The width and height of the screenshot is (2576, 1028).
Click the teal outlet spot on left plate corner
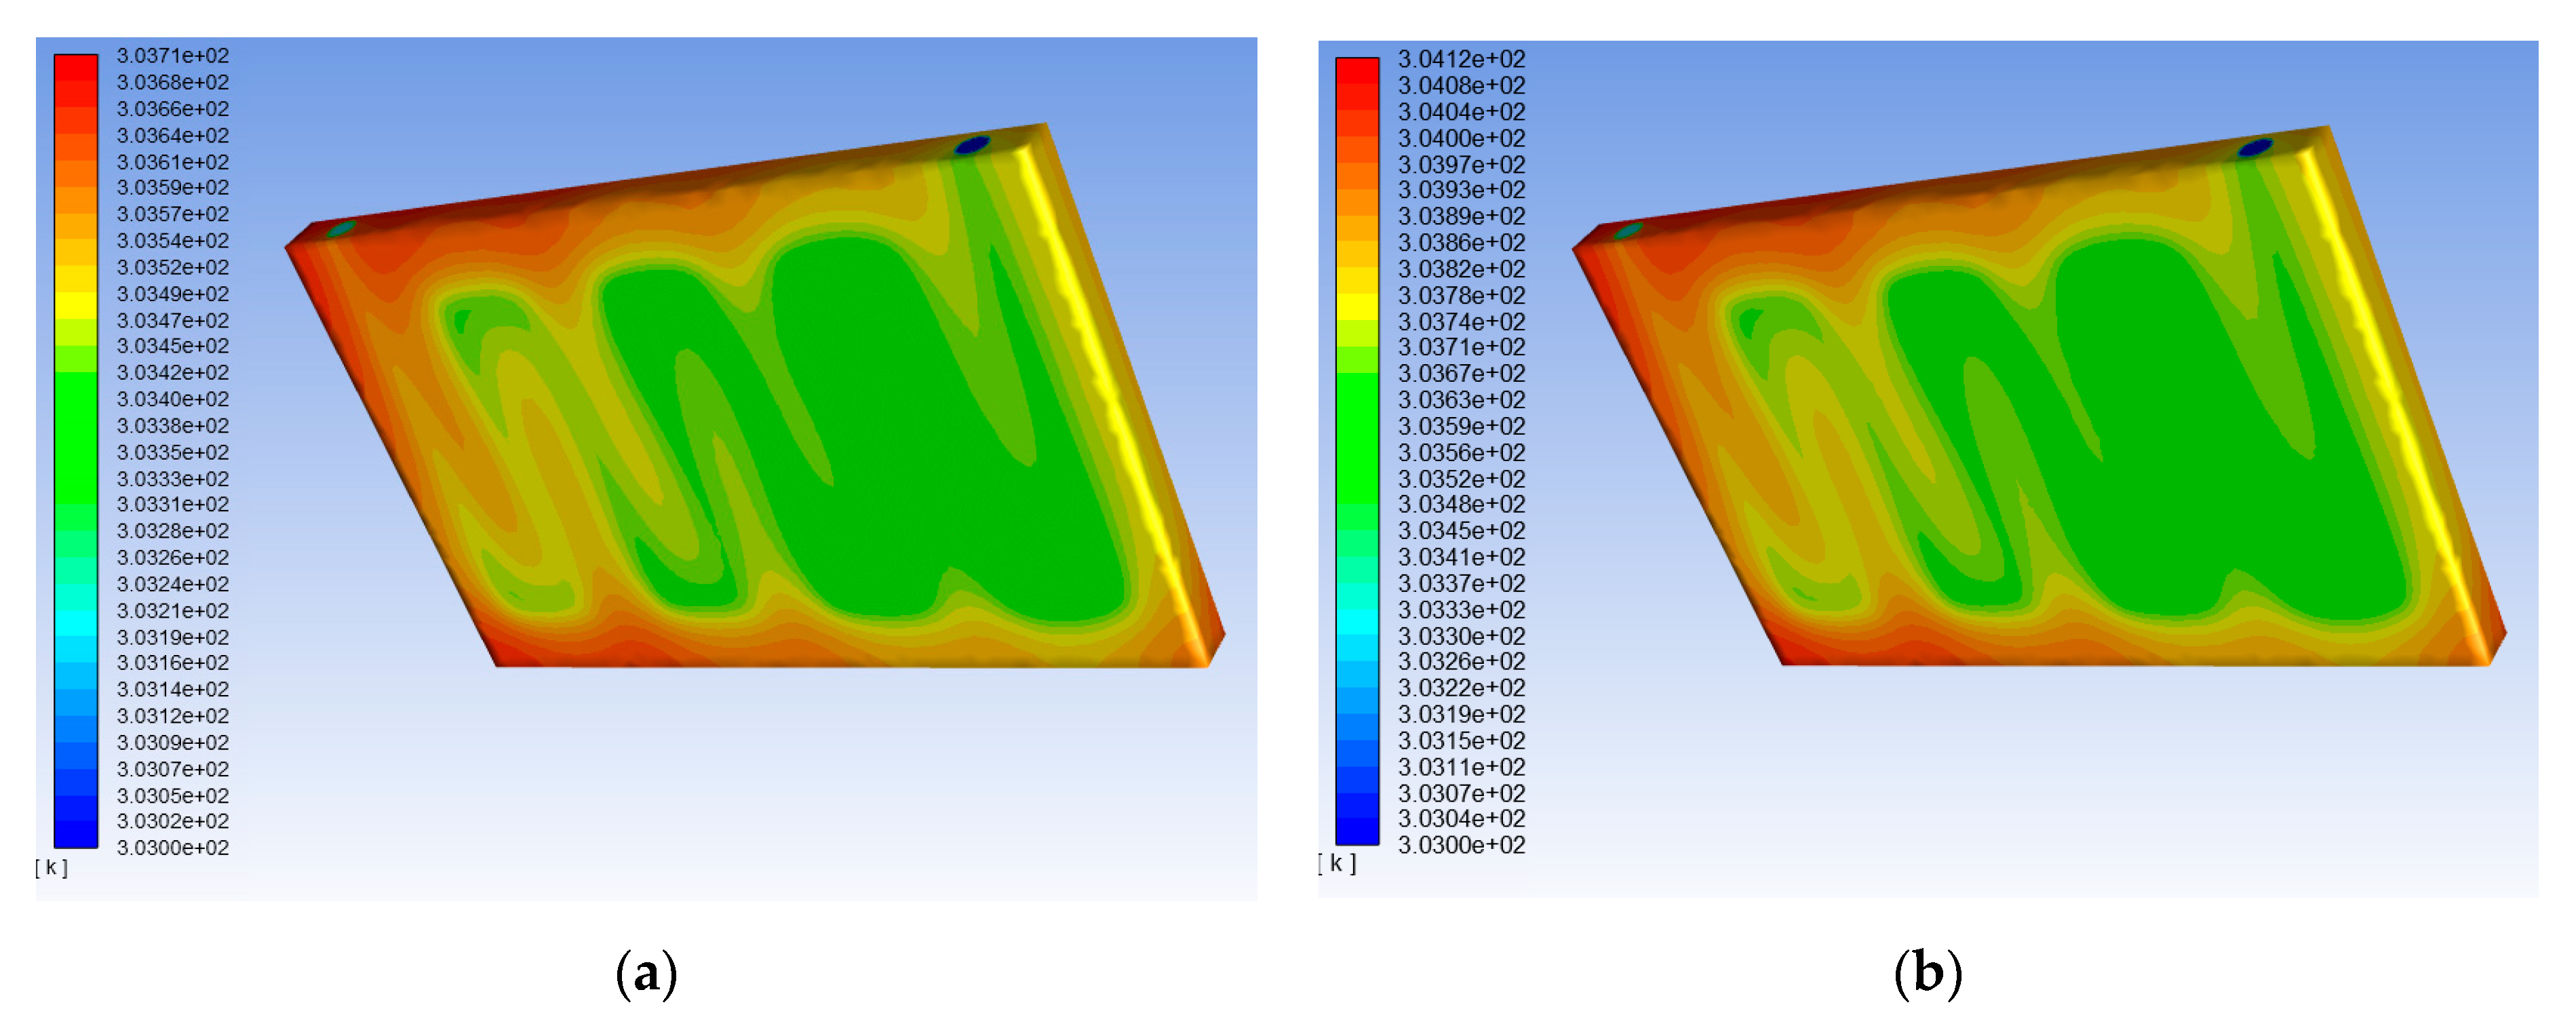[341, 229]
